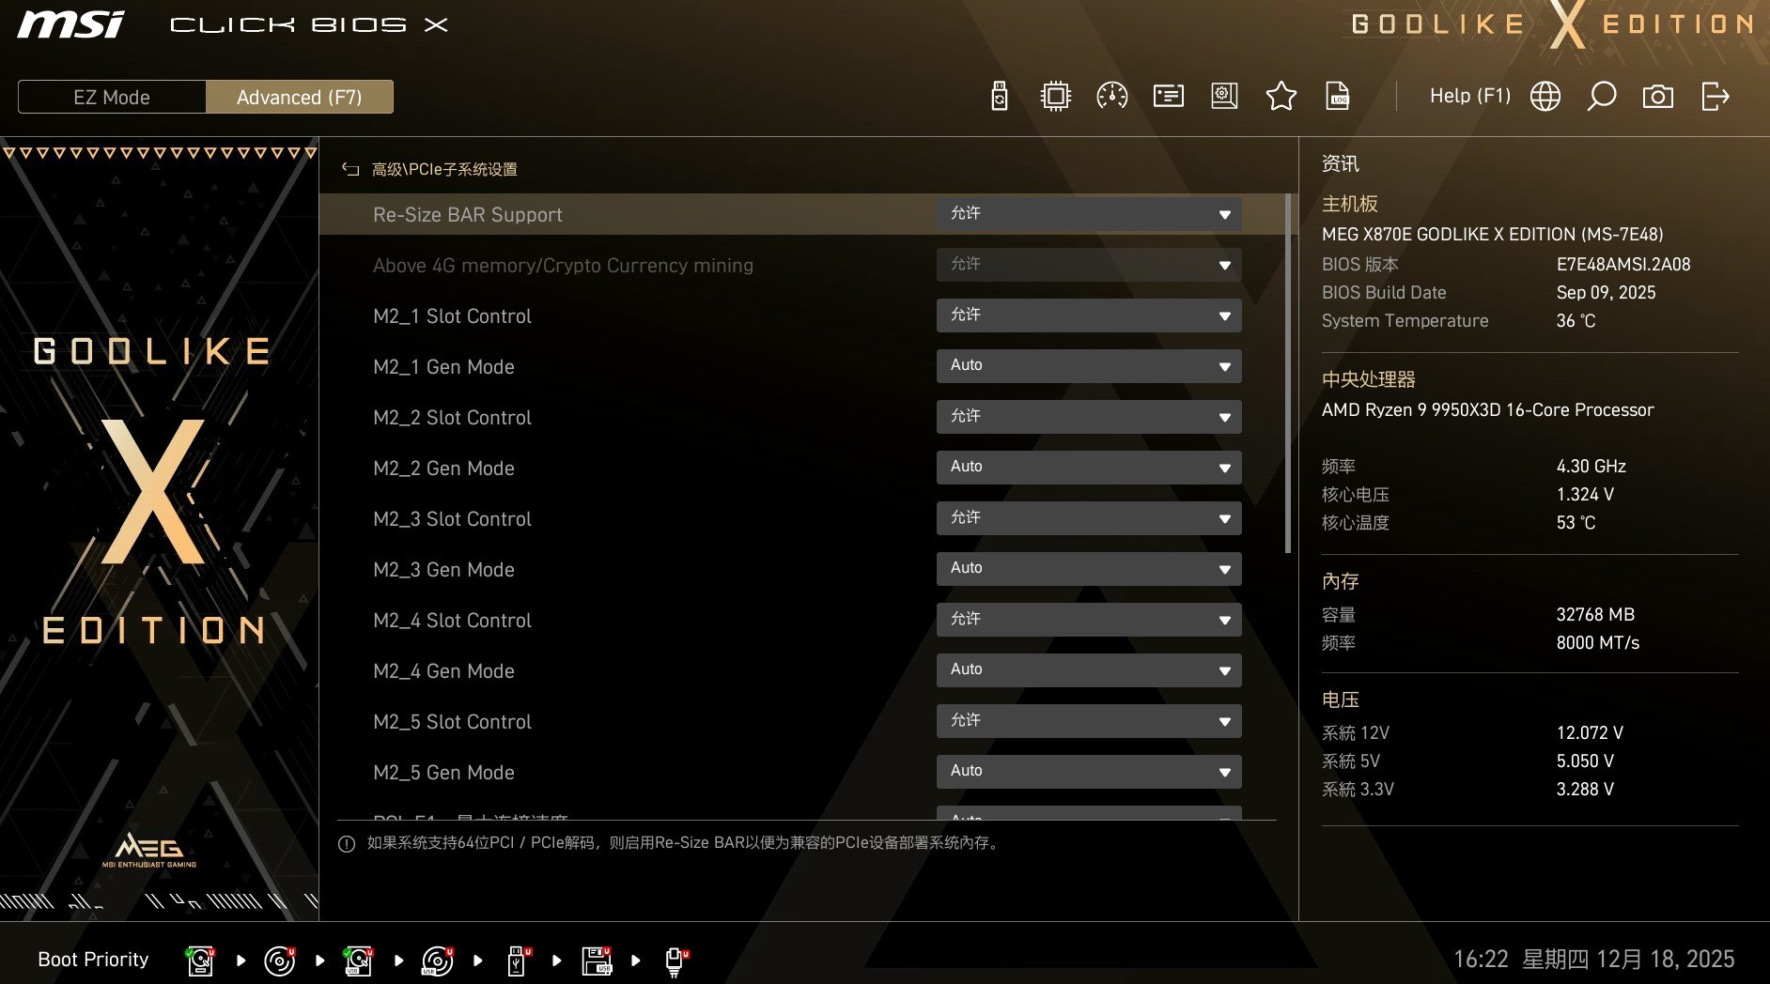The height and width of the screenshot is (984, 1770).
Task: Click the CPU chip icon in toolbar
Action: coord(1056,96)
